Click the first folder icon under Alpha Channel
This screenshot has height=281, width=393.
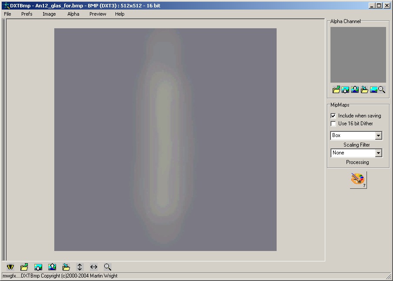tap(336, 90)
